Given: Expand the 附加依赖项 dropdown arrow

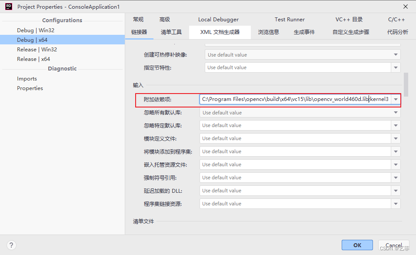Looking at the screenshot, I should tap(396, 100).
